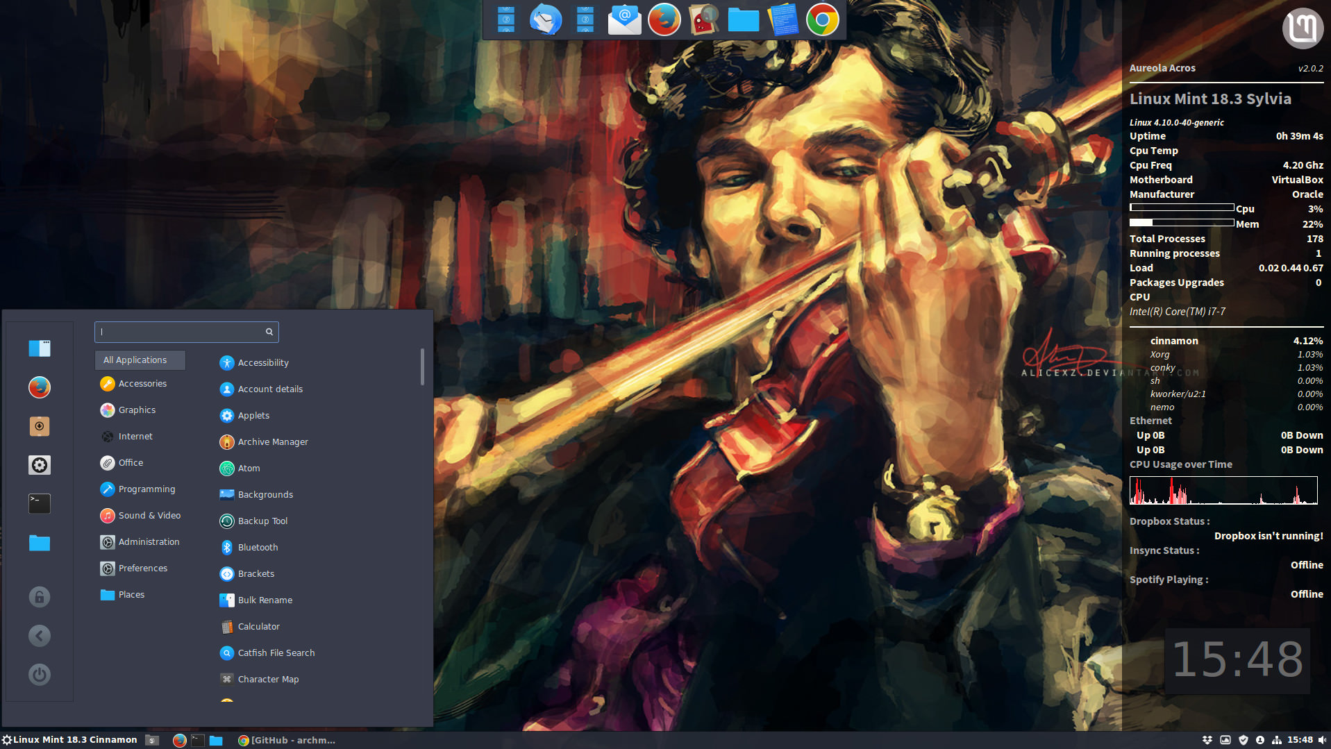Open the Administration category
The height and width of the screenshot is (749, 1331).
coord(140,542)
